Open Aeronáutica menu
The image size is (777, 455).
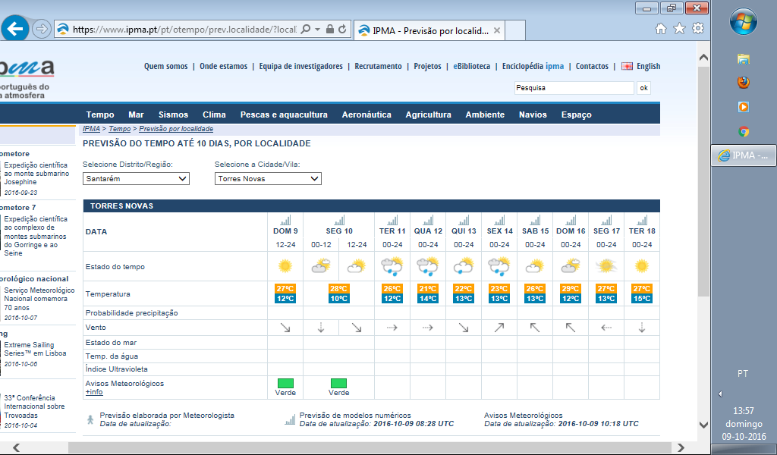[366, 115]
